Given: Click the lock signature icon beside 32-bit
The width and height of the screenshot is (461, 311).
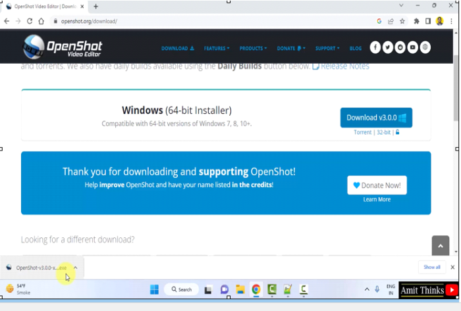Looking at the screenshot, I should pyautogui.click(x=398, y=132).
